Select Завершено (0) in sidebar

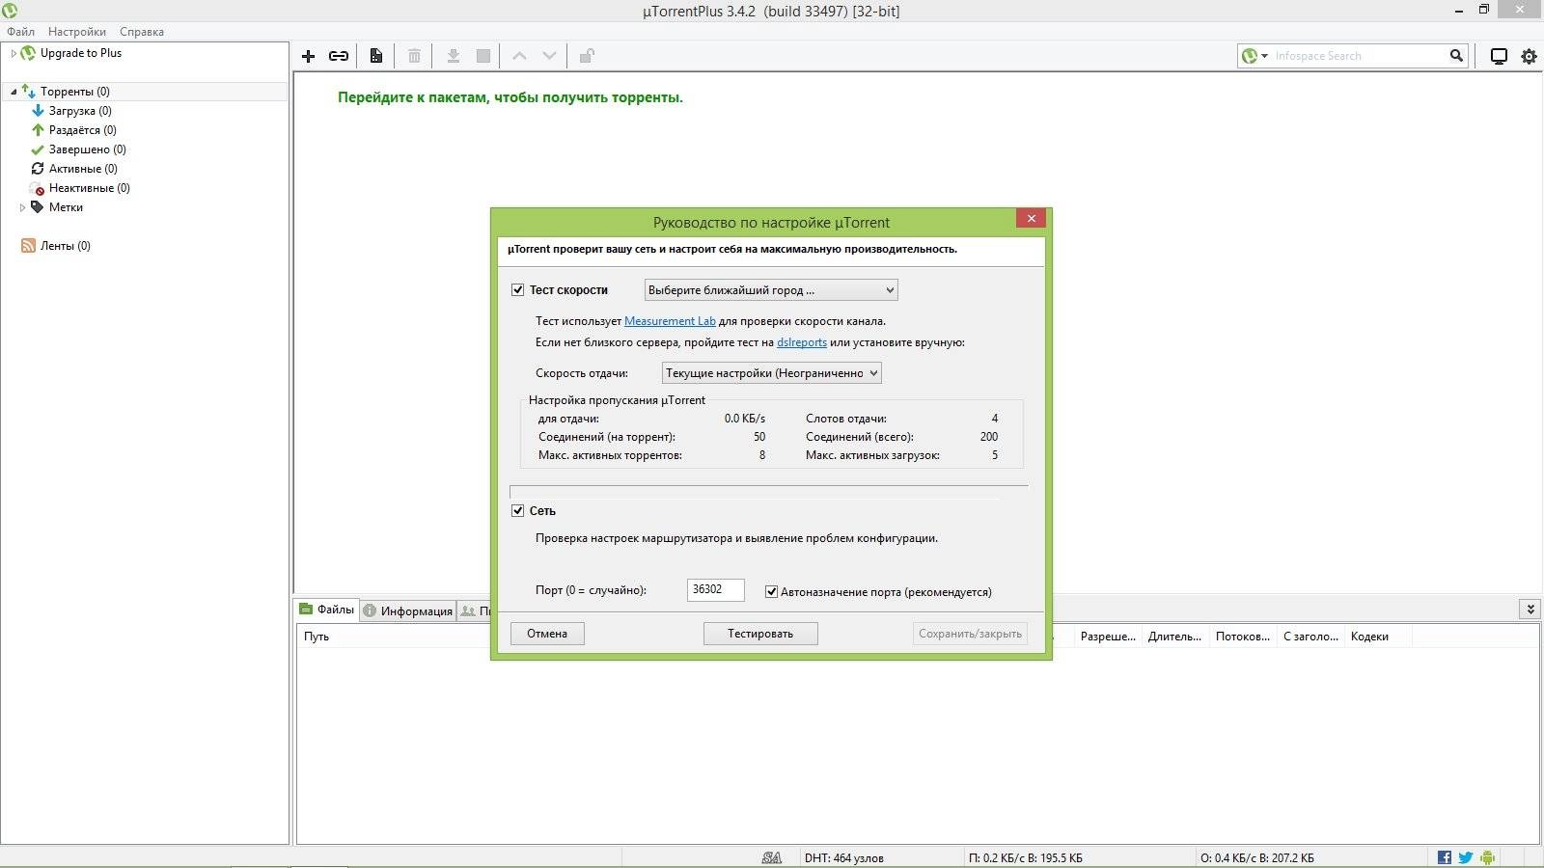click(88, 149)
